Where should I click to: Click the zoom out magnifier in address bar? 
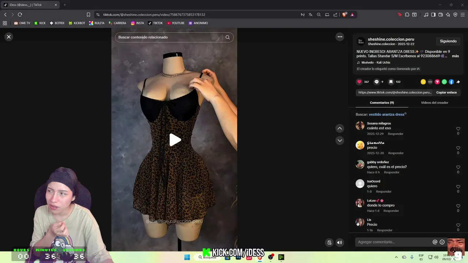[319, 15]
